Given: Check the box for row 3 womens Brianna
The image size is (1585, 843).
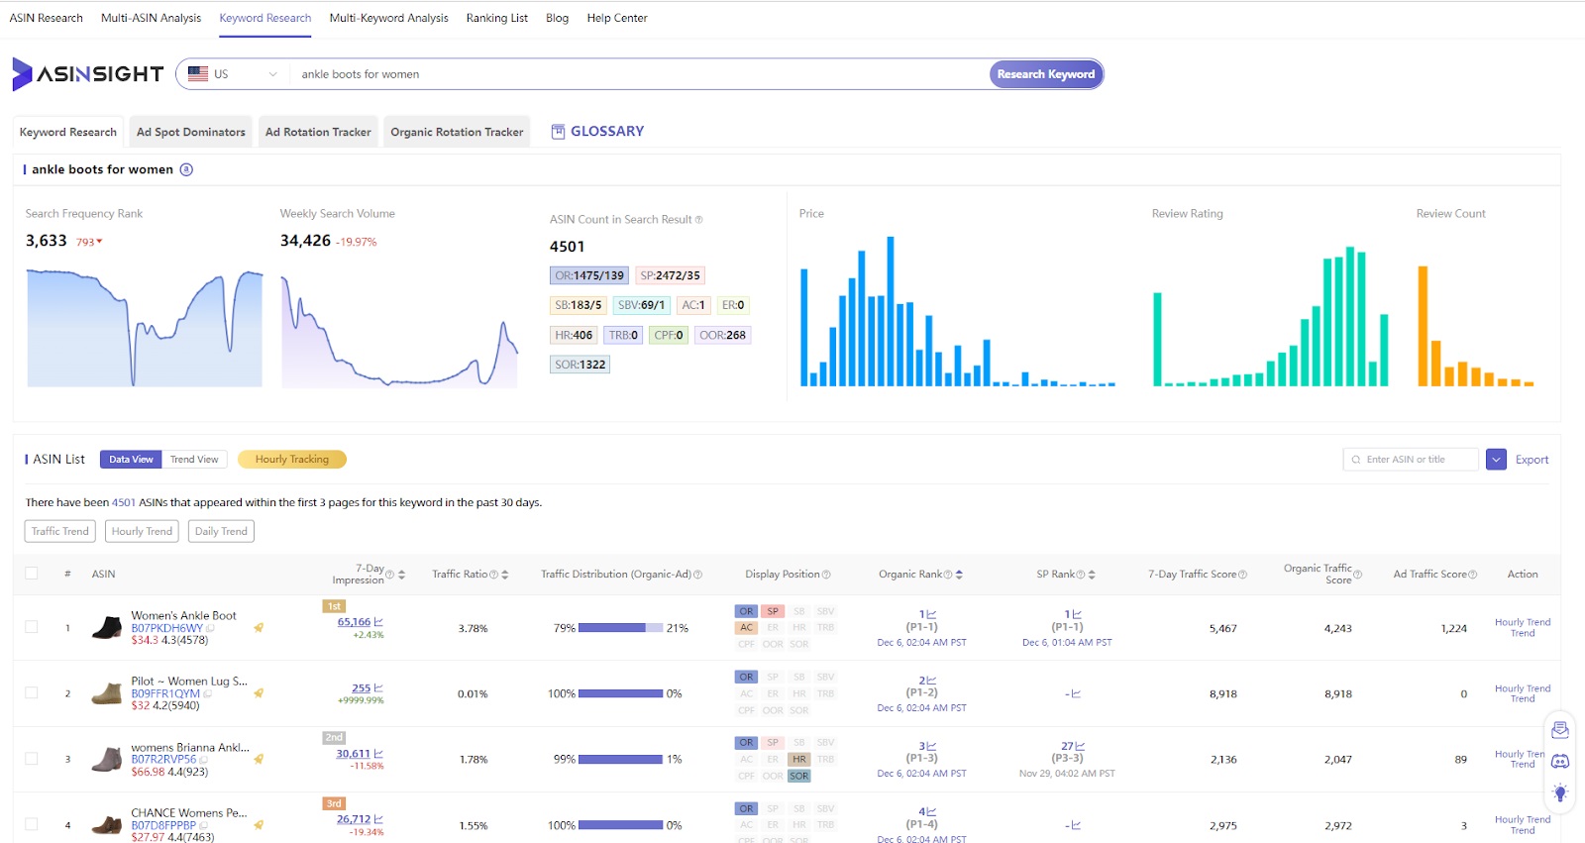Looking at the screenshot, I should click(x=32, y=759).
